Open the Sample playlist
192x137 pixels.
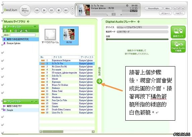(21, 110)
